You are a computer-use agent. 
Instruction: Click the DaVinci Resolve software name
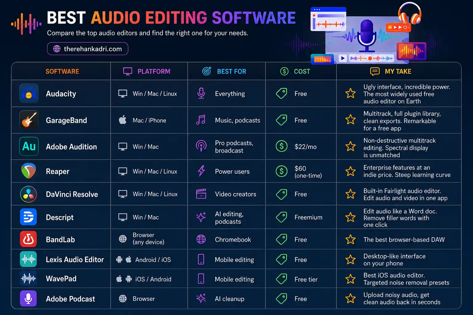tap(72, 194)
